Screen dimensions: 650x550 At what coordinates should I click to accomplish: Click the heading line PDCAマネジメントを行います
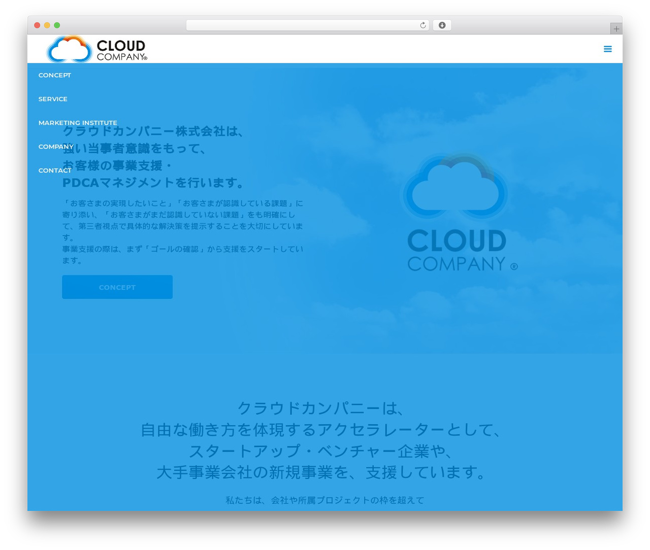pyautogui.click(x=154, y=183)
